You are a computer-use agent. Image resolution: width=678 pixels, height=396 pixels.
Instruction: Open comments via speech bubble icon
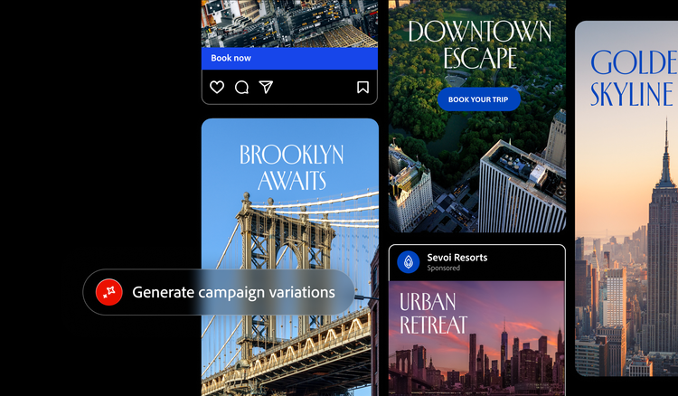tap(241, 88)
